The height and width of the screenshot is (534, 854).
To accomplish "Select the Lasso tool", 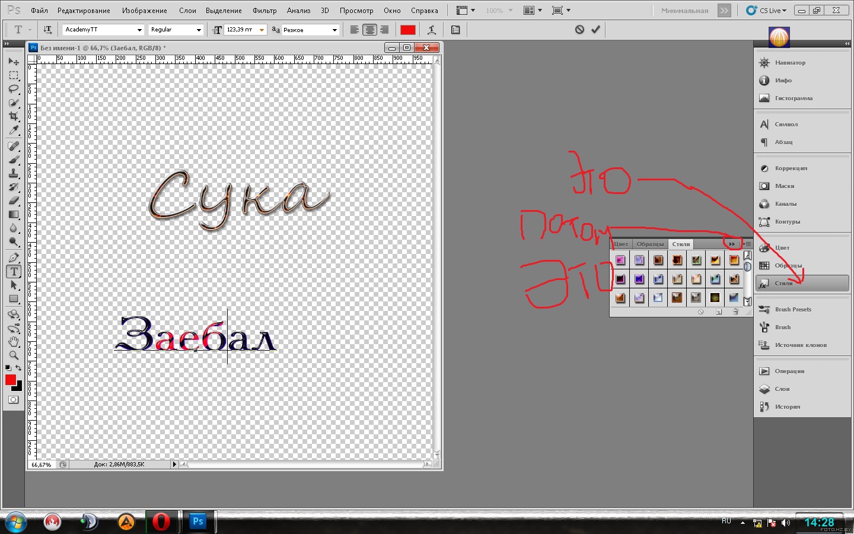I will [14, 89].
